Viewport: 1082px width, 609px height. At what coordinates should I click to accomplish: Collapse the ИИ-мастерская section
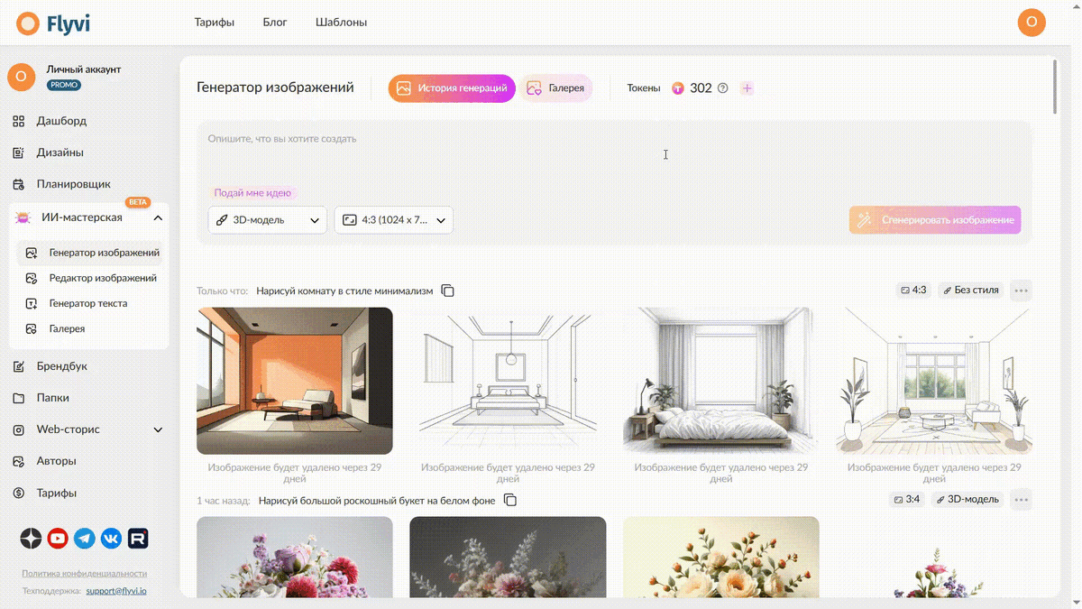158,218
